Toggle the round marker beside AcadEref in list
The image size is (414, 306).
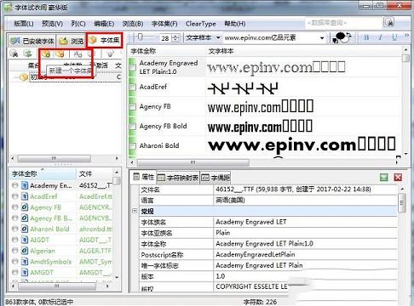(x=14, y=196)
